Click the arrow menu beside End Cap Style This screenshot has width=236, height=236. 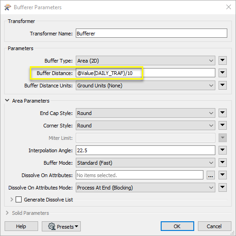223,113
